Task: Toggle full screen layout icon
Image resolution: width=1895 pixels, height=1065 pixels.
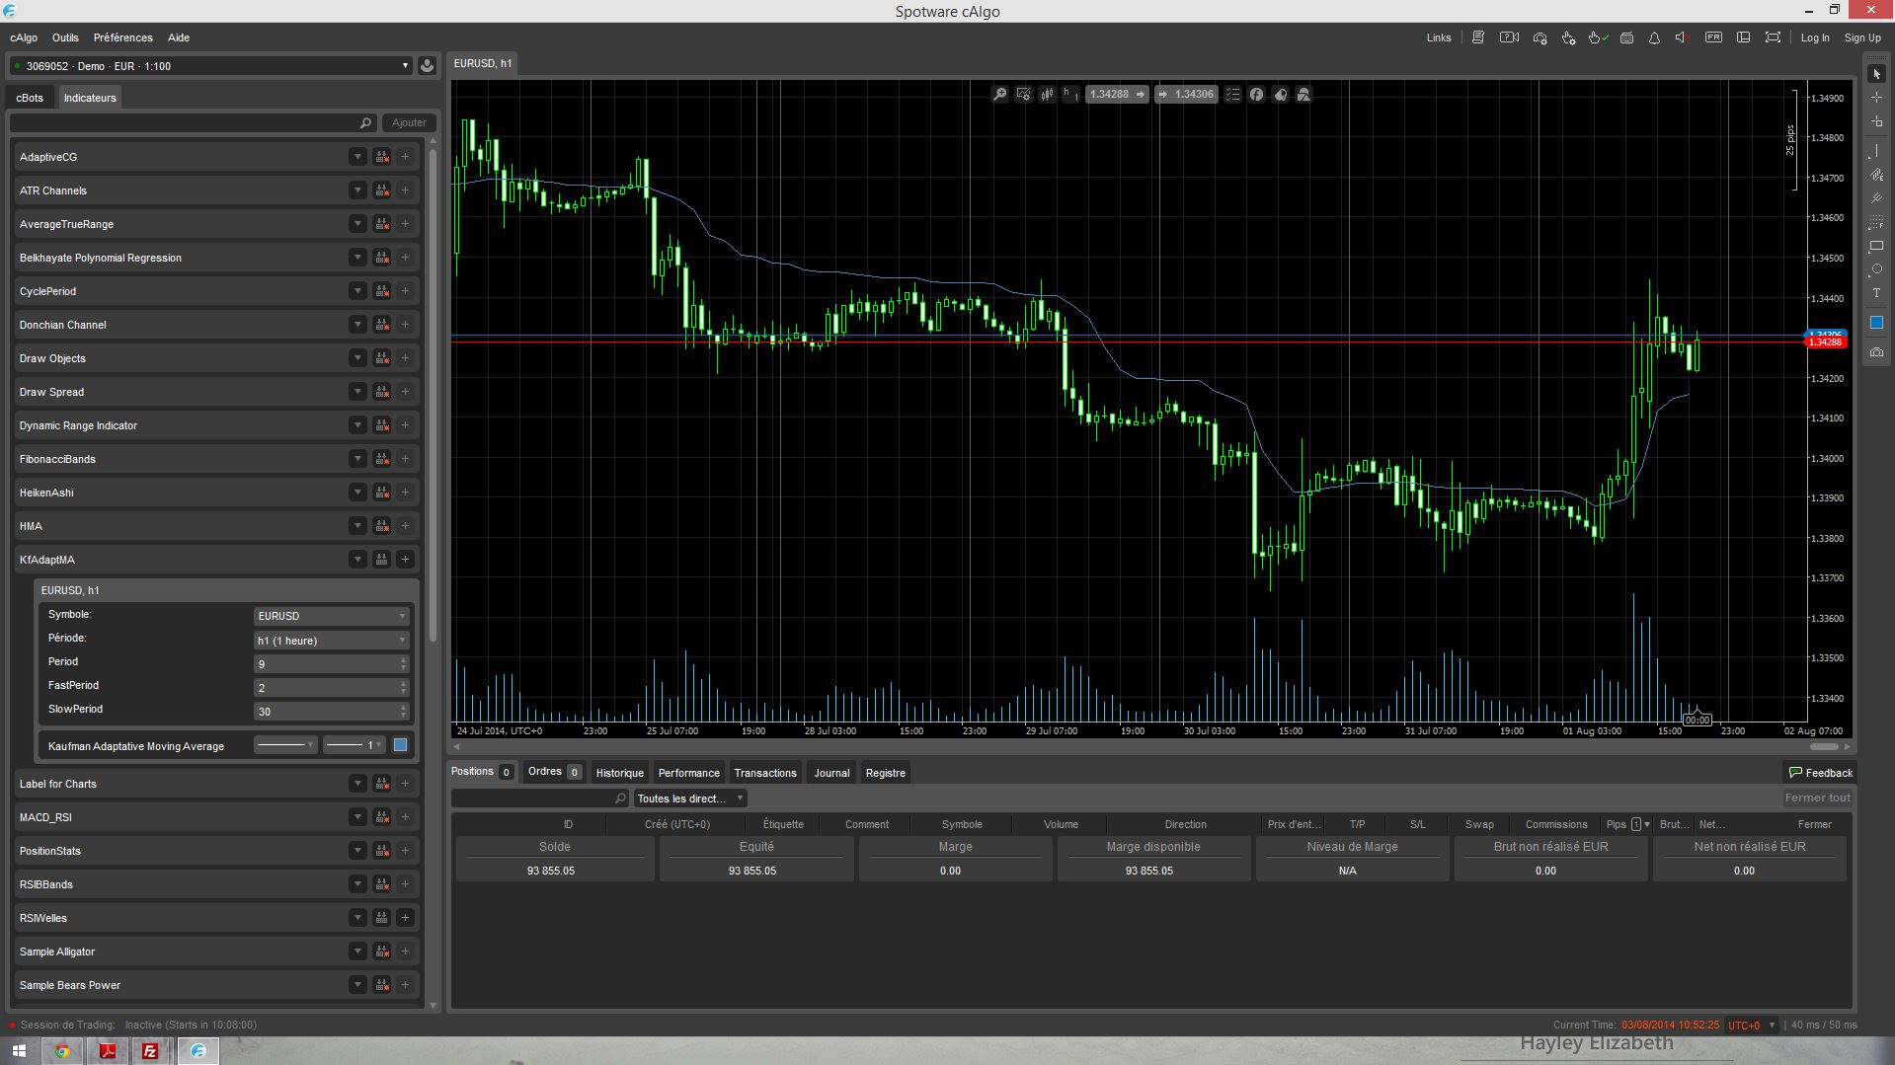Action: pos(1773,38)
